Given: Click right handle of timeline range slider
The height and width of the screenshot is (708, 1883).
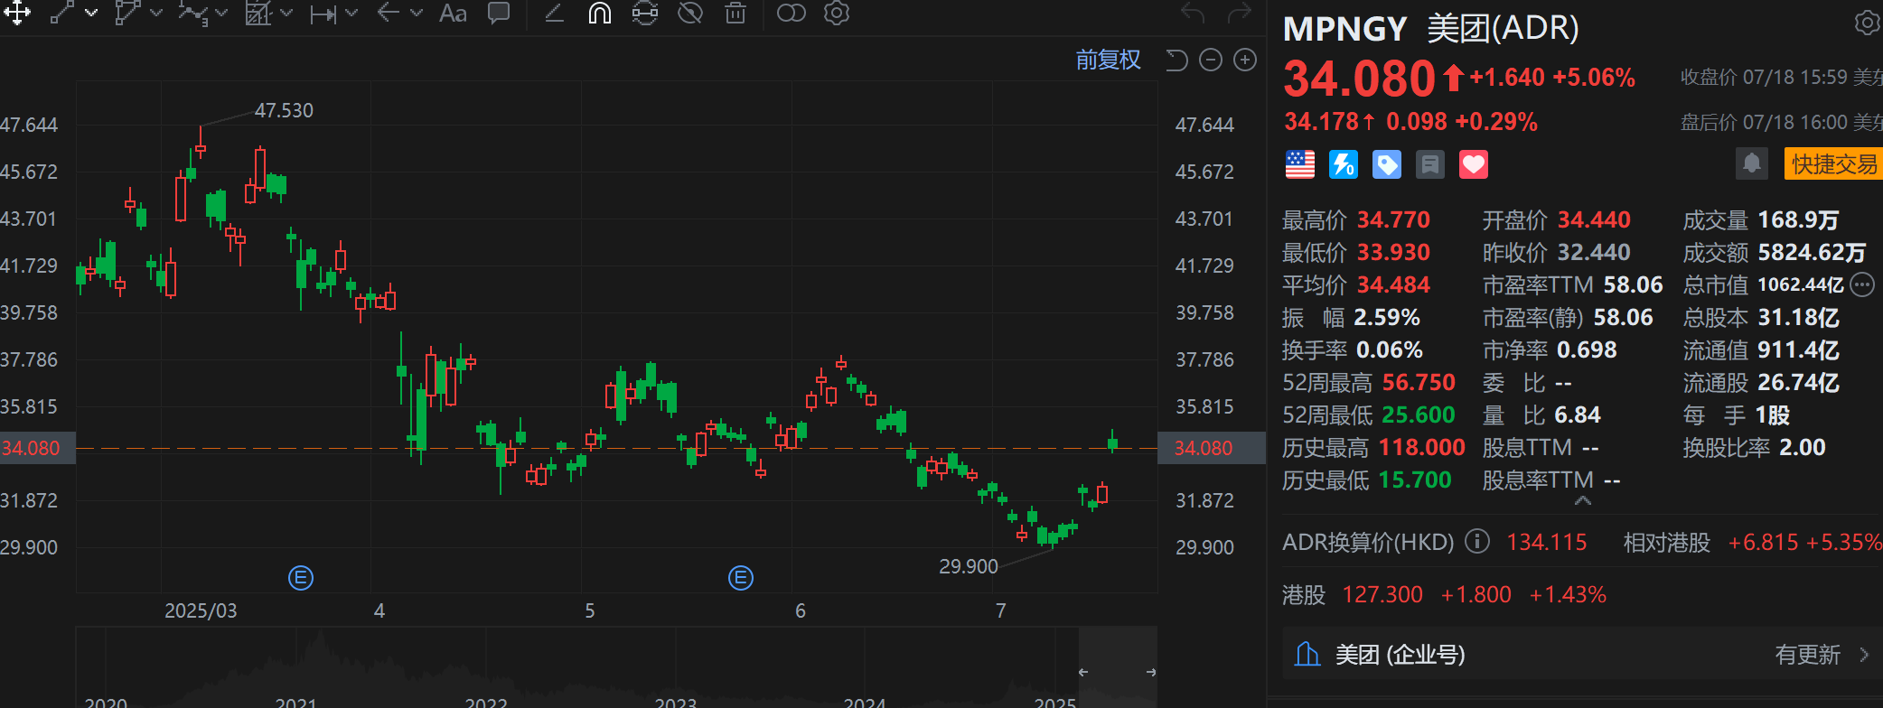Looking at the screenshot, I should tap(1151, 672).
